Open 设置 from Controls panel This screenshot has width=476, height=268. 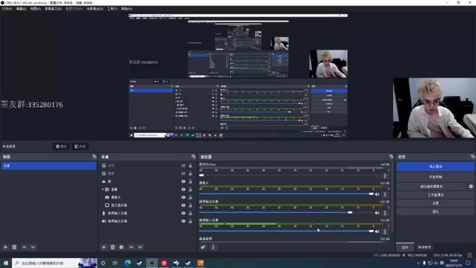click(x=436, y=203)
